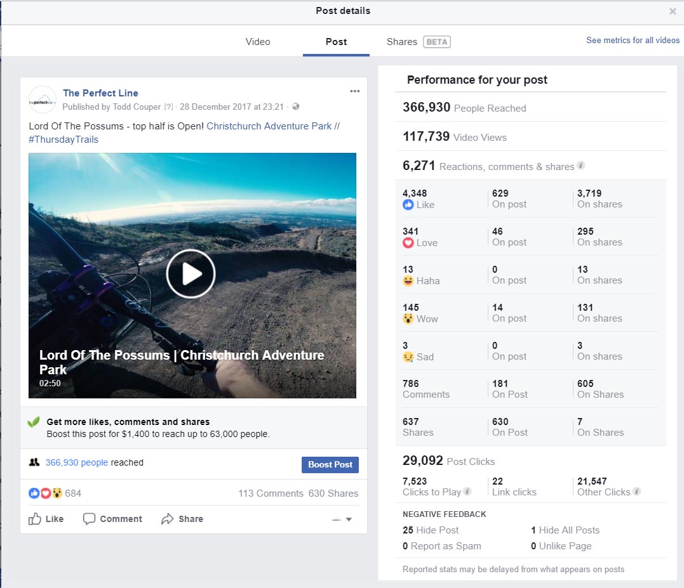Click info icon next to Other Clicks

point(637,492)
